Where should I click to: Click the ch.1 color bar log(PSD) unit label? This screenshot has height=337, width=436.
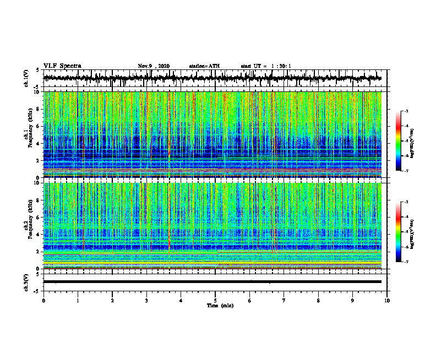point(412,144)
